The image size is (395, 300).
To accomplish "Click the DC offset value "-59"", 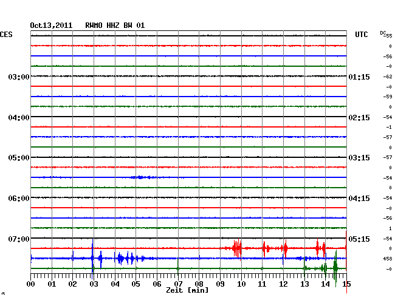I will point(388,97).
